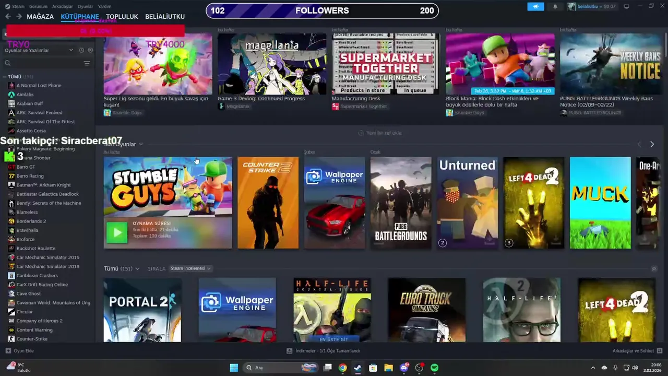Open Google Chrome from the taskbar

[342, 368]
